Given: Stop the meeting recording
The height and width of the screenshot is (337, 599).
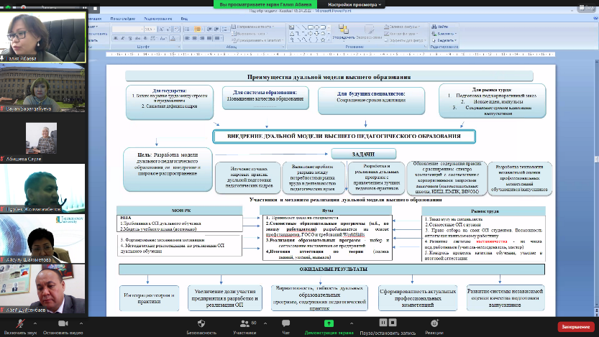Looking at the screenshot, I should click(393, 323).
